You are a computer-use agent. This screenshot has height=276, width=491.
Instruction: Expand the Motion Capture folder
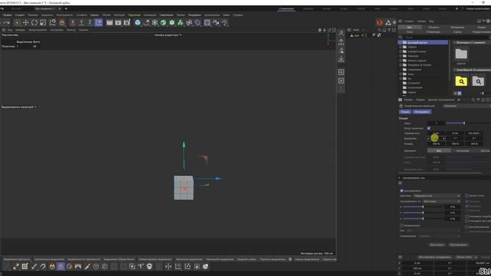coord(400,61)
